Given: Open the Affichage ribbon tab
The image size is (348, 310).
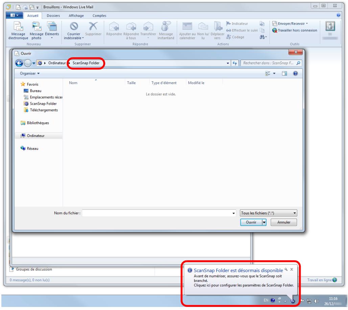Looking at the screenshot, I should pyautogui.click(x=76, y=16).
